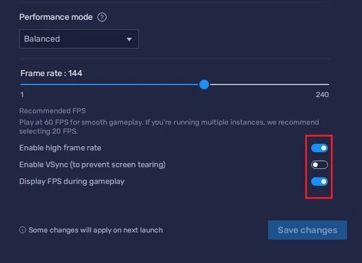
Task: Open the Balanced performance mode dropdown
Action: 79,39
